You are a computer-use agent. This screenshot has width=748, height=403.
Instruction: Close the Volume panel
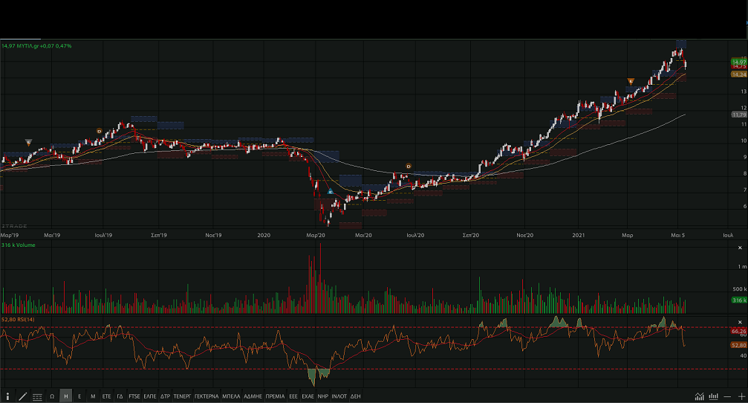point(739,248)
